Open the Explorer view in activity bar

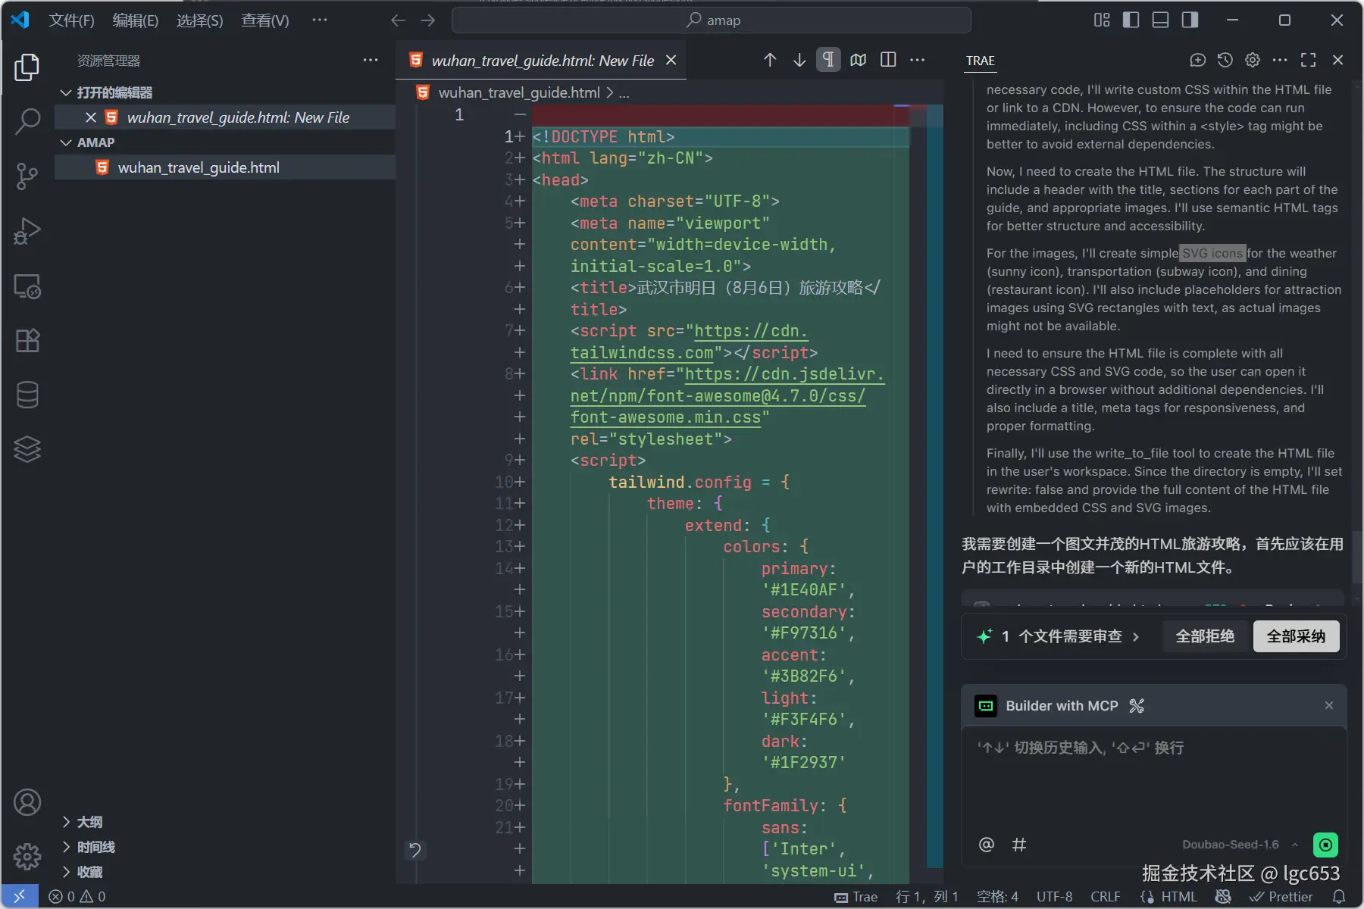27,67
